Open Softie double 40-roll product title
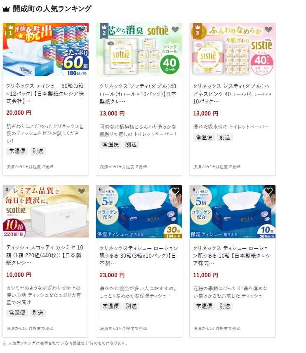 [138, 94]
